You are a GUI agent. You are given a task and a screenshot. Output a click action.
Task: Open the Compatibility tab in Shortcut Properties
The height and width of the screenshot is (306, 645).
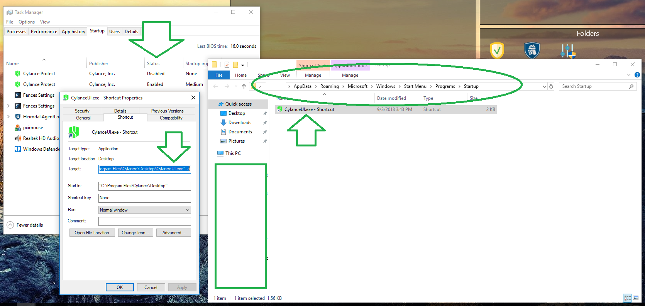(171, 118)
